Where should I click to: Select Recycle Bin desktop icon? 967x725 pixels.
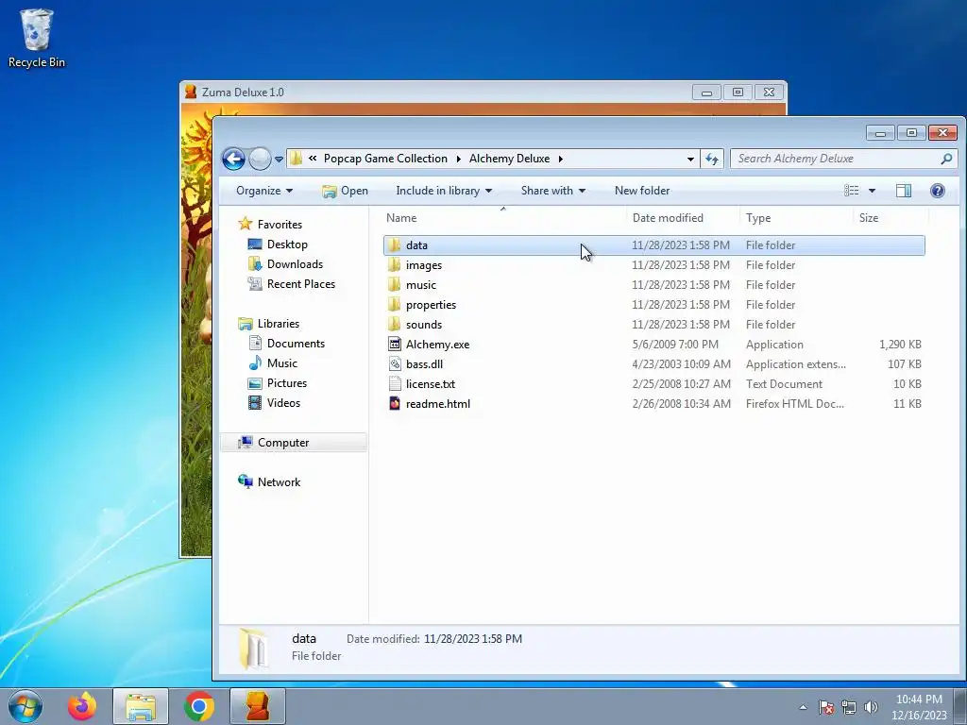pos(37,38)
